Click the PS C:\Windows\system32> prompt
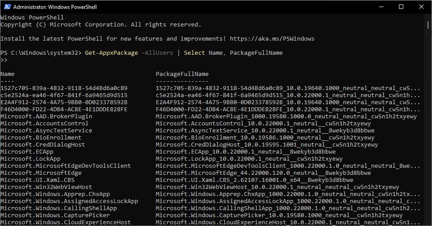 pos(41,53)
